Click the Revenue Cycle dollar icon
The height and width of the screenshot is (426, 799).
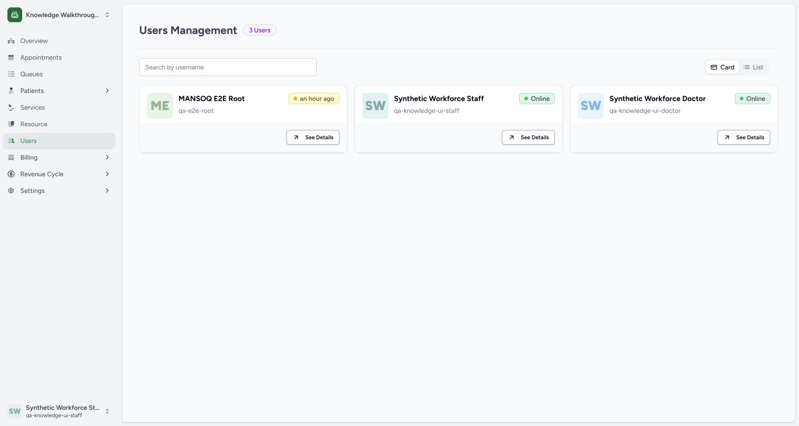pos(11,174)
